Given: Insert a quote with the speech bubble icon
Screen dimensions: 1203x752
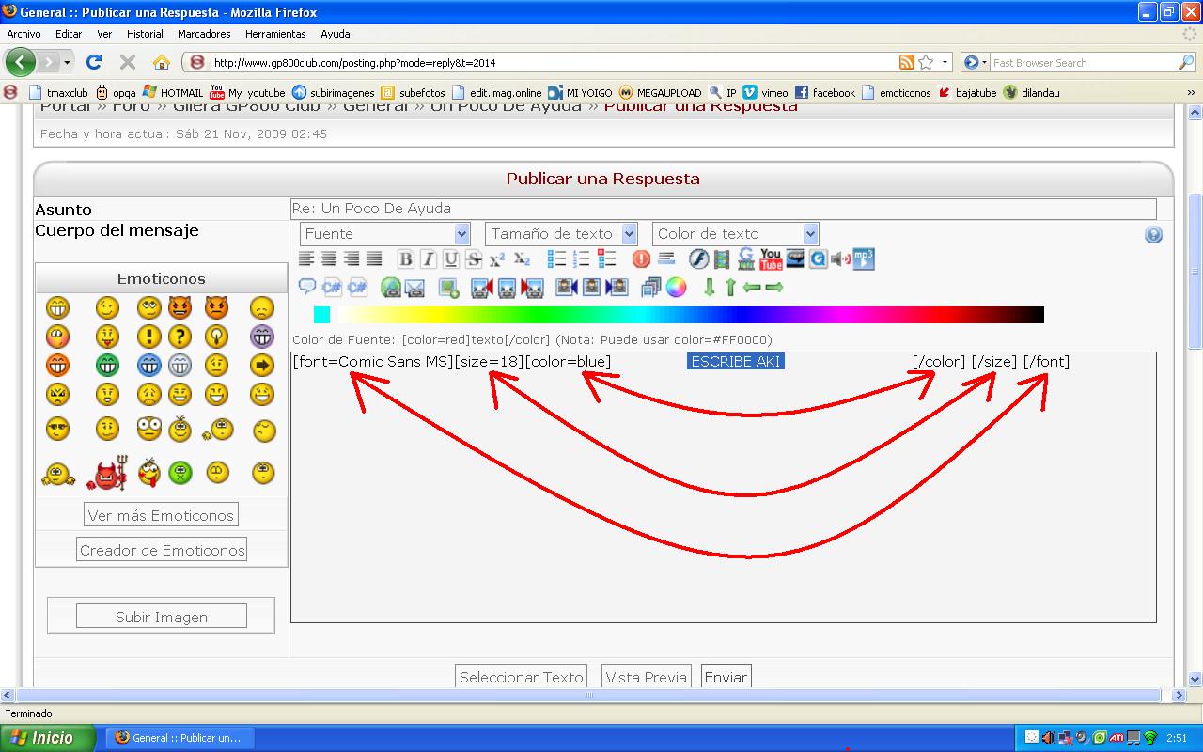Looking at the screenshot, I should click(307, 288).
